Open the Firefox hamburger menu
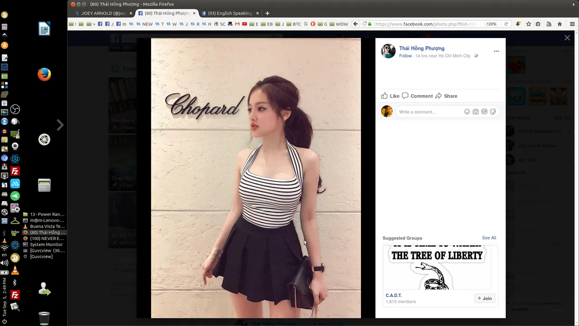Viewport: 579px width, 326px height. pos(573,24)
